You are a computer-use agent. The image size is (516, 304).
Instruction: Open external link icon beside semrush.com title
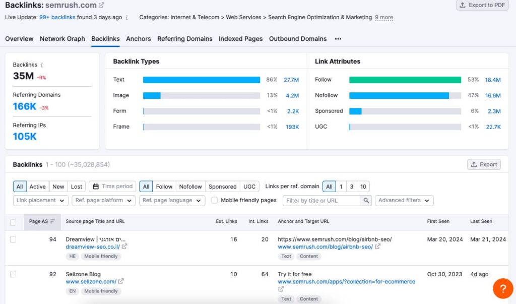coord(101,5)
